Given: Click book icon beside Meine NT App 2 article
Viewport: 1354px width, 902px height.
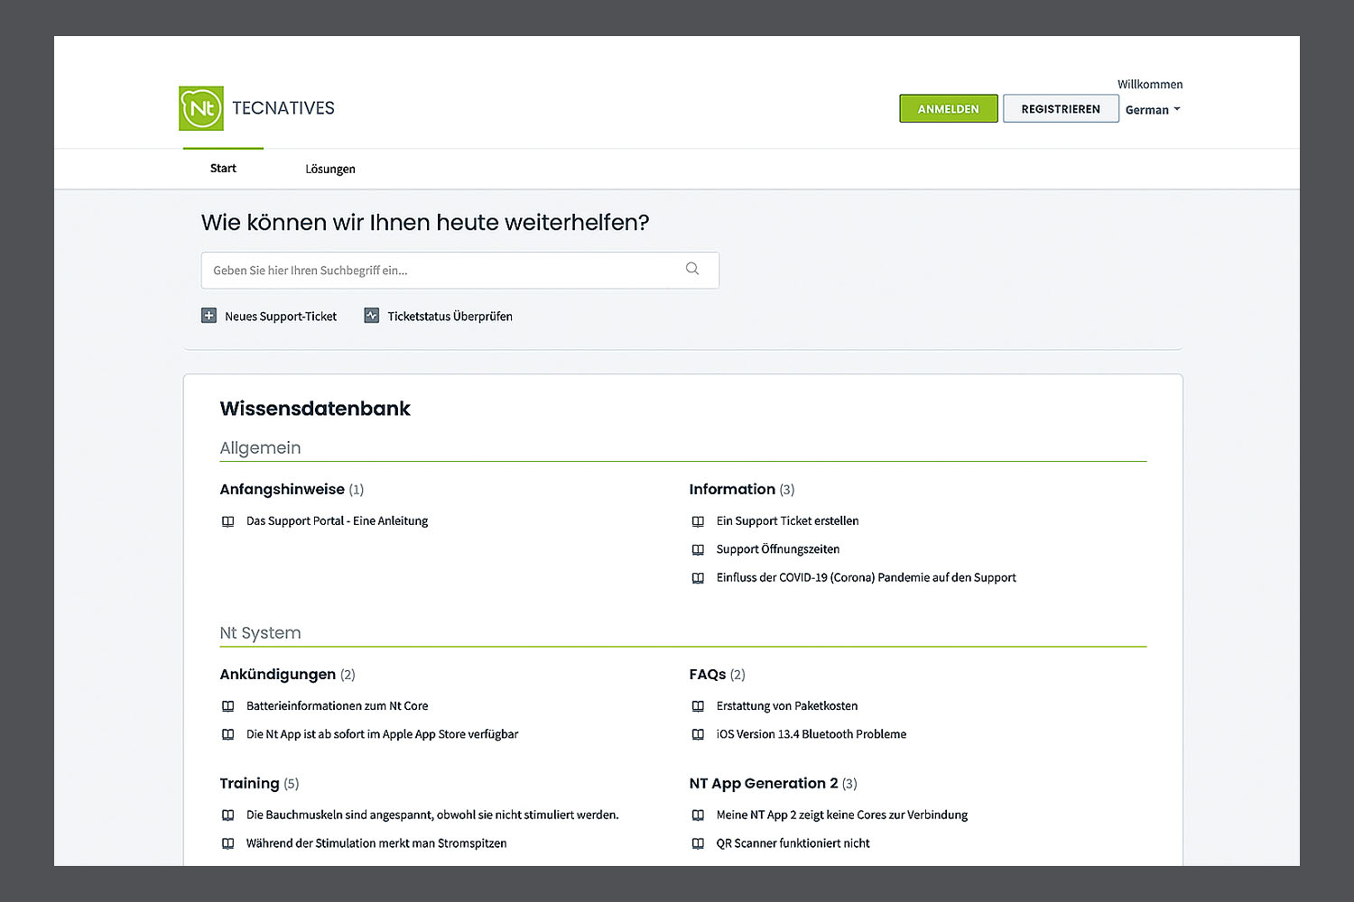Looking at the screenshot, I should [x=698, y=815].
